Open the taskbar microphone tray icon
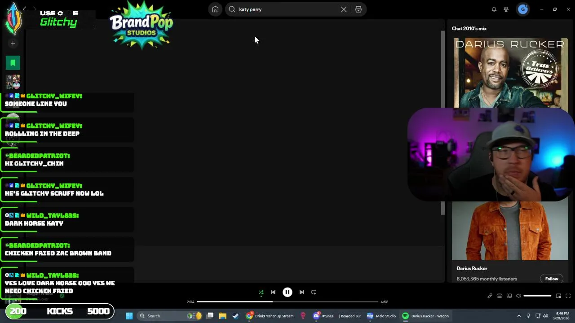The width and height of the screenshot is (575, 323). pos(529,316)
